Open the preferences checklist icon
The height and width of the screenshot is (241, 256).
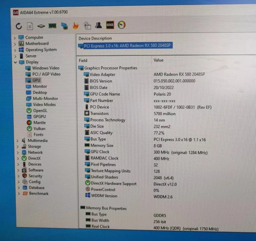[x=87, y=25]
